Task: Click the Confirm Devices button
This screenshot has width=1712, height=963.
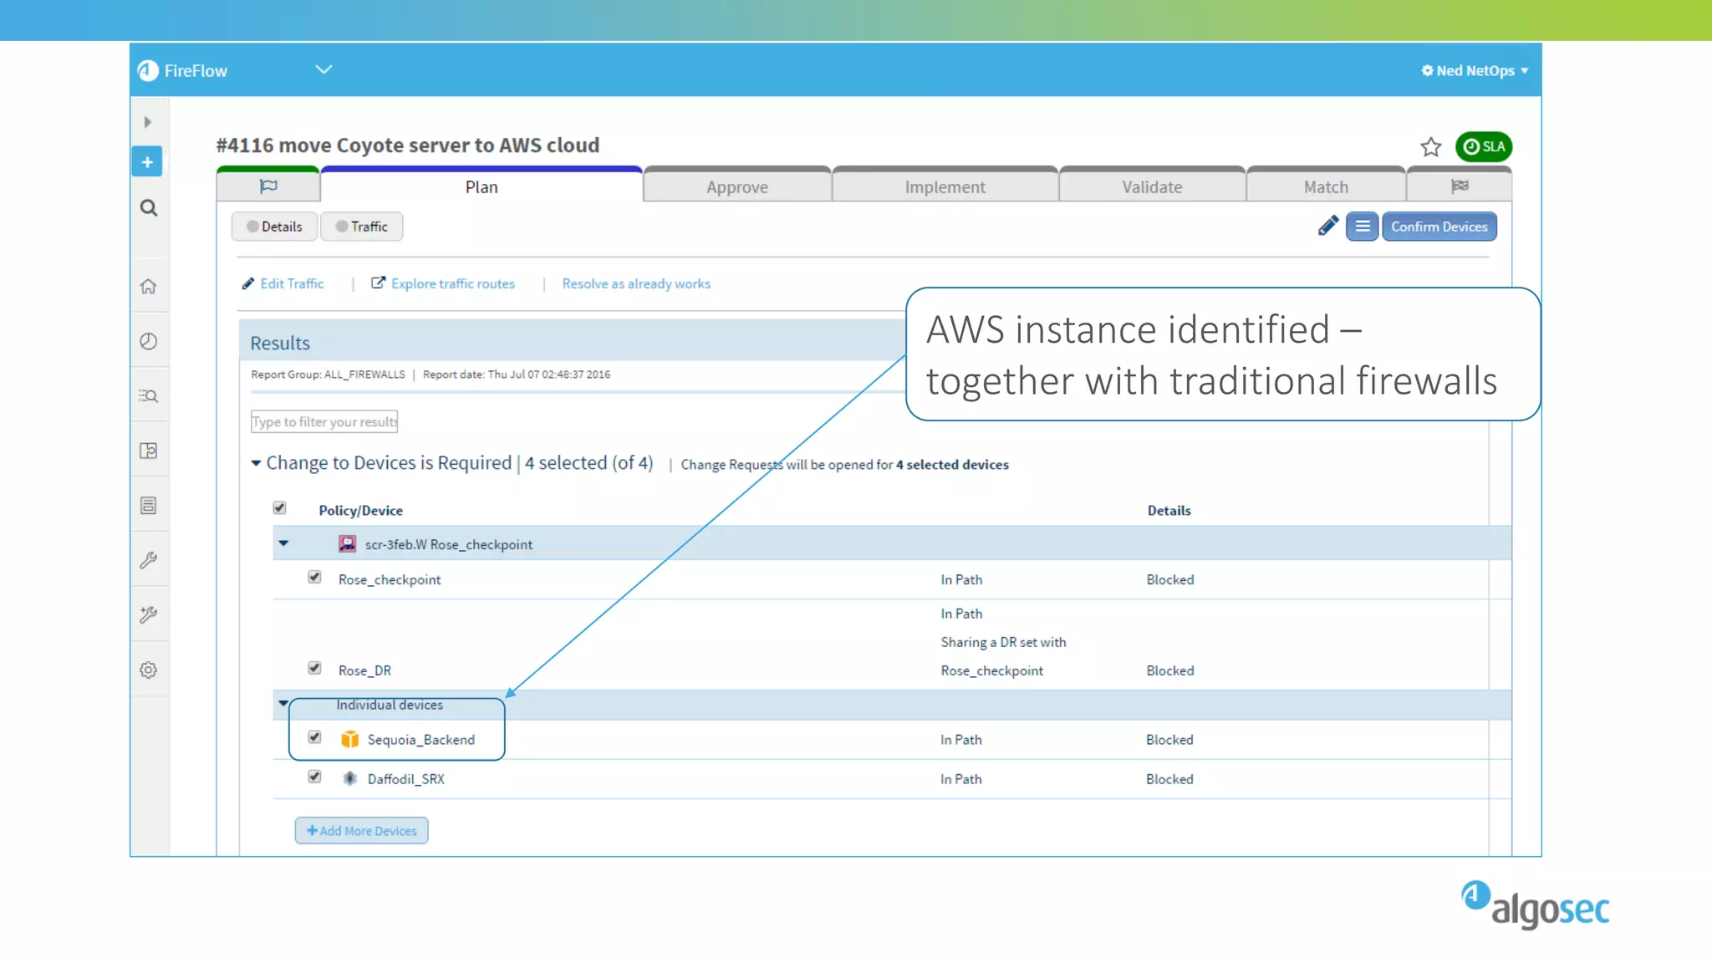Action: [1439, 227]
